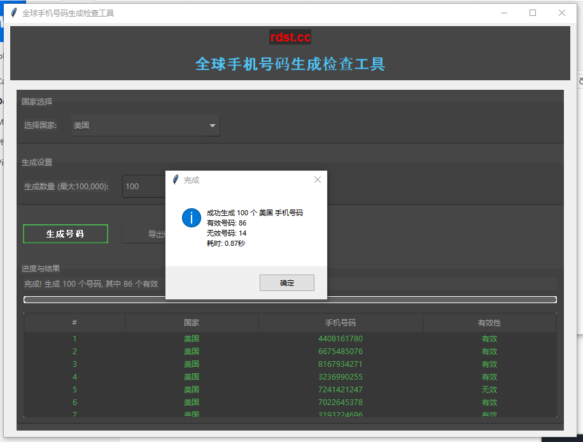Click the 手机号码 column header
The width and height of the screenshot is (583, 442).
pyautogui.click(x=341, y=323)
